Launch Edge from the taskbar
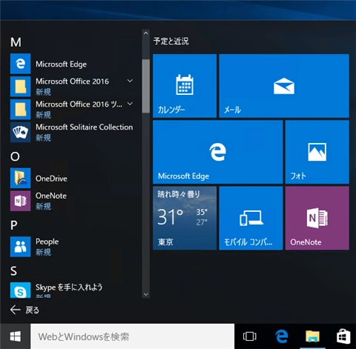Screen dimensions: 356x349 tap(281, 336)
